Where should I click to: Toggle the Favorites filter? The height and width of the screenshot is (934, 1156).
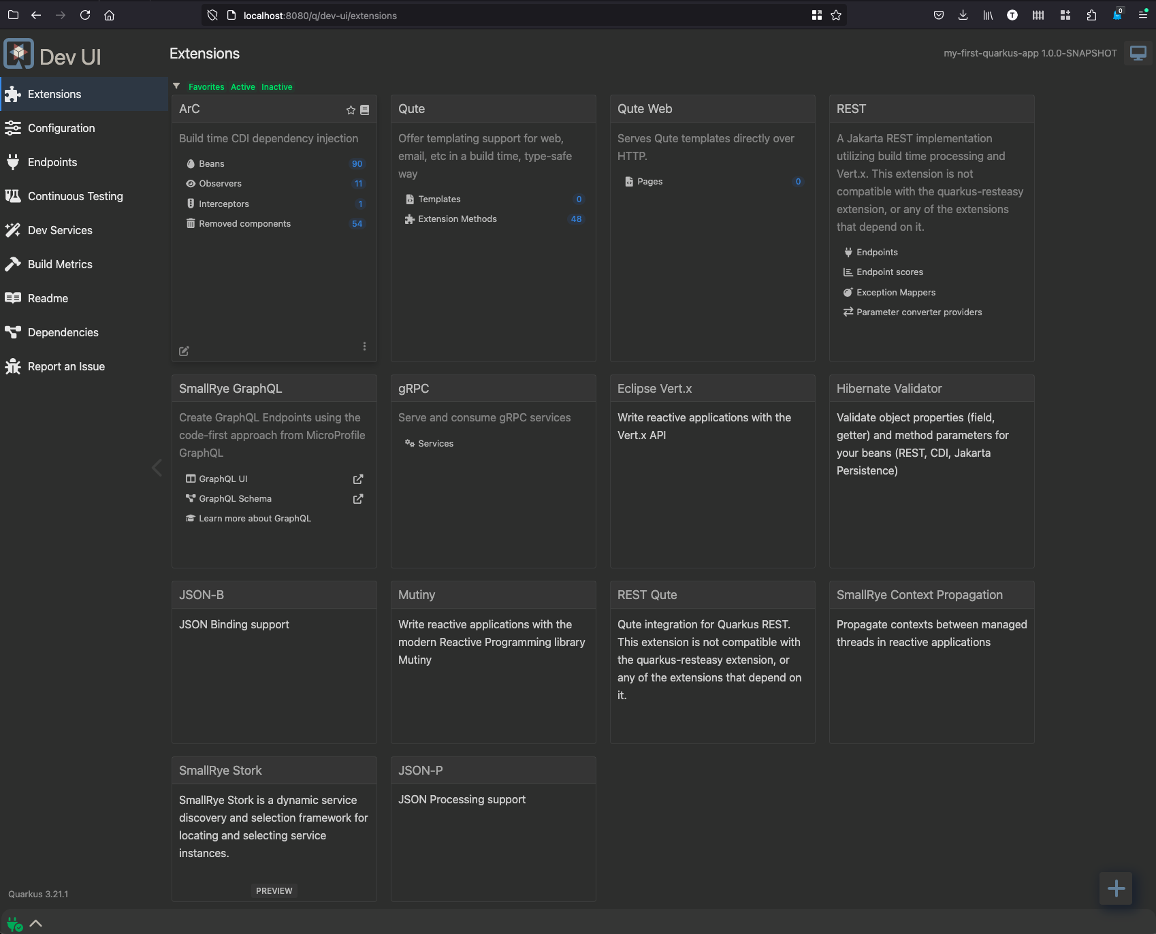(x=206, y=87)
